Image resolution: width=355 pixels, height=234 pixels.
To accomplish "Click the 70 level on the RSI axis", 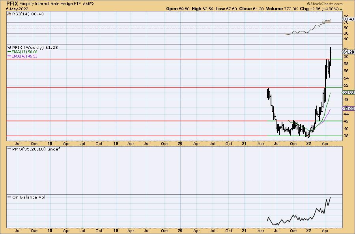I will point(346,22).
